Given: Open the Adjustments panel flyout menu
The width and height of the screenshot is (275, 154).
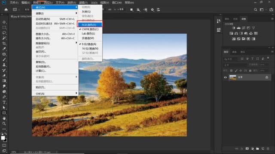Looking at the screenshot, I should pos(272,19).
